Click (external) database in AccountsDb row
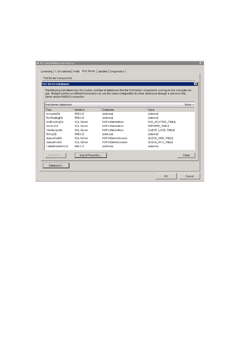The height and width of the screenshot is (339, 239). [108, 114]
